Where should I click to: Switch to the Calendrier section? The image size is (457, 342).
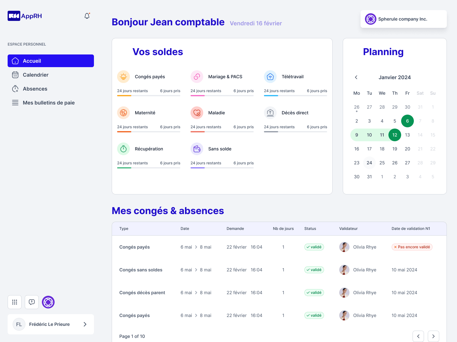pos(36,75)
